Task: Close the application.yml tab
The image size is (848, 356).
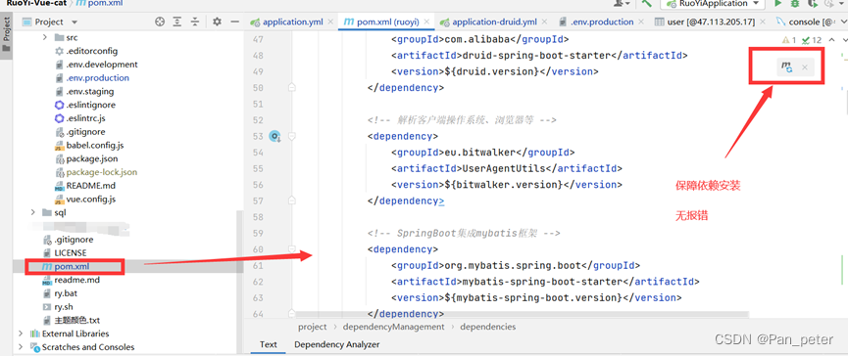Action: pos(330,22)
